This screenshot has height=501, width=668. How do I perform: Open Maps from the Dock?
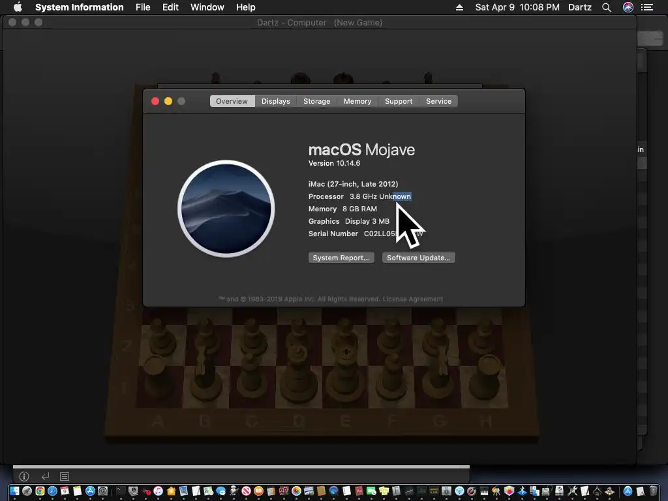click(208, 491)
